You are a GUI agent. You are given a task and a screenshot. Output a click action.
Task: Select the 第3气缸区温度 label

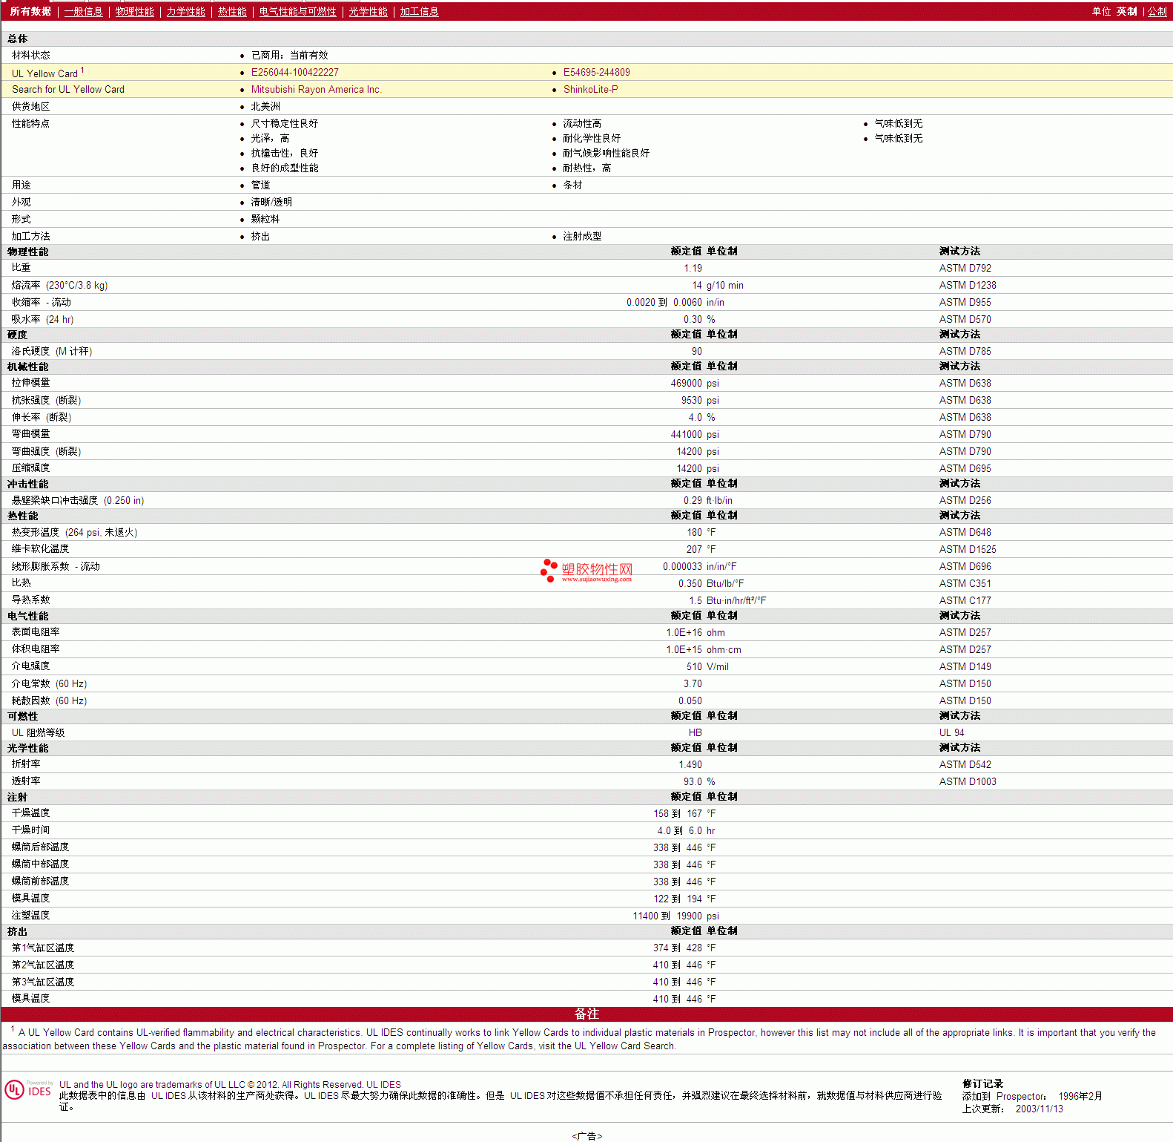tap(43, 982)
